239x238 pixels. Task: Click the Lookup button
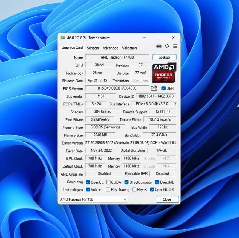click(164, 57)
